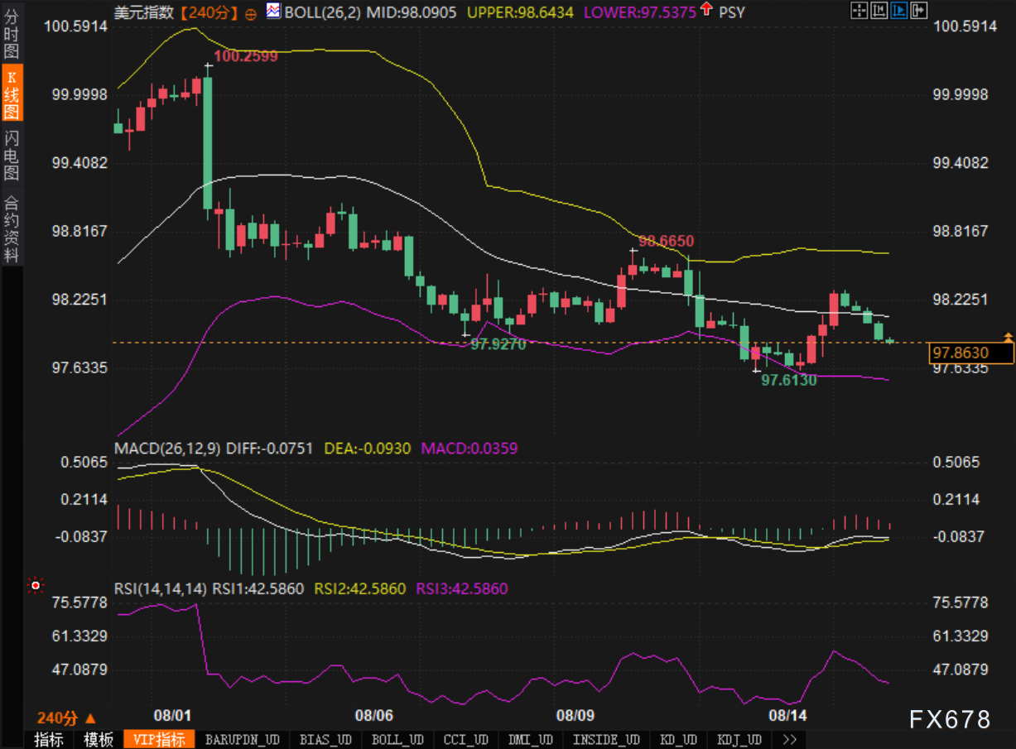Open the 240分 period selector at bottom left
This screenshot has width=1016, height=749.
[65, 718]
